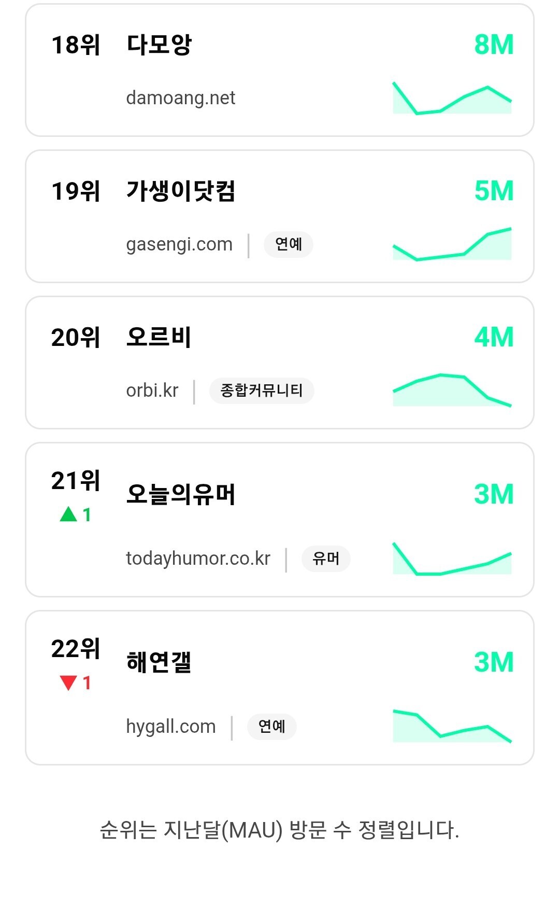Select the 연예 tag next to gasengi.com
Viewport: 559px width, 905px height.
pyautogui.click(x=288, y=244)
